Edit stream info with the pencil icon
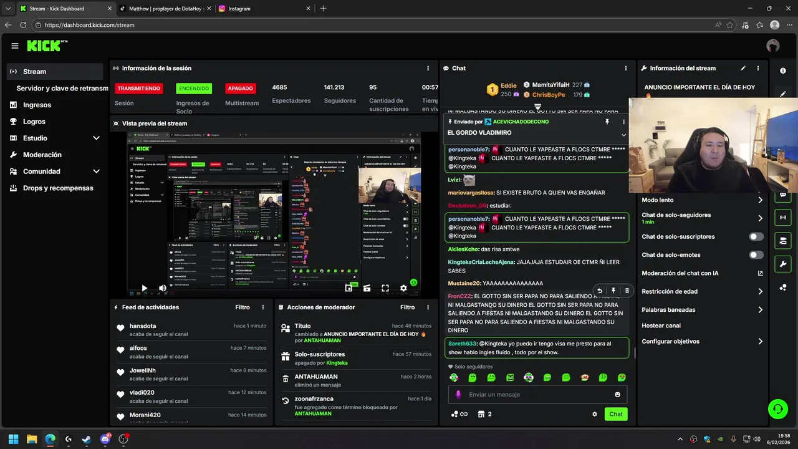798x449 pixels. click(x=743, y=68)
